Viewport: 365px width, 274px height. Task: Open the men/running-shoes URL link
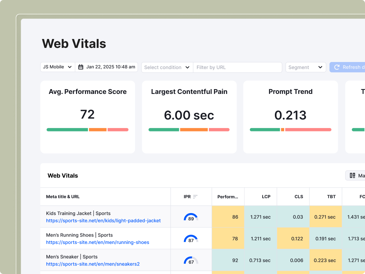point(98,242)
